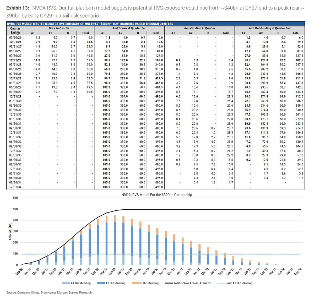
Task: Select the 'Amortization in Quarter' header
Action: point(199,28)
